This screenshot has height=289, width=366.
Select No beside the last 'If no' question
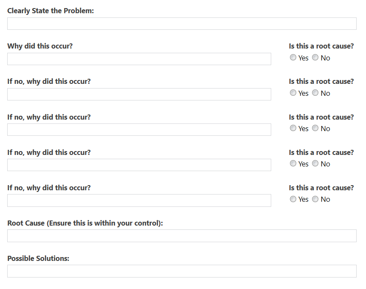click(315, 199)
